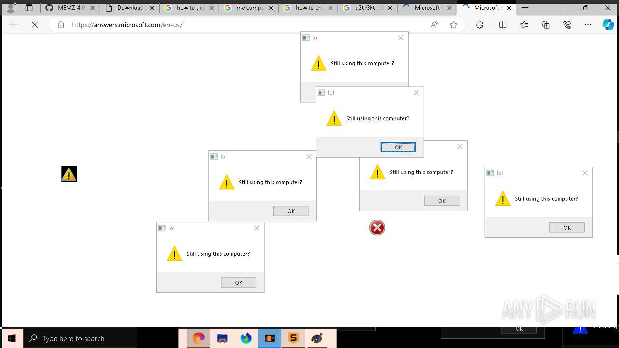Switch to the Download tab

click(x=130, y=8)
